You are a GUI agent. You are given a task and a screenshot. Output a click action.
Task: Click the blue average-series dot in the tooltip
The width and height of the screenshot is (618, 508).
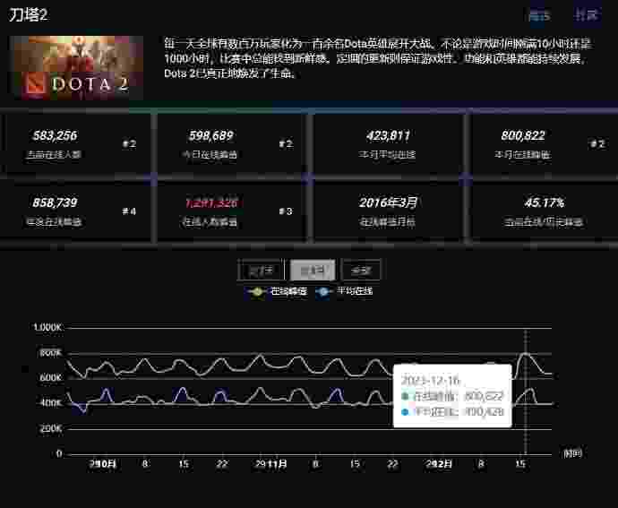[x=405, y=412]
